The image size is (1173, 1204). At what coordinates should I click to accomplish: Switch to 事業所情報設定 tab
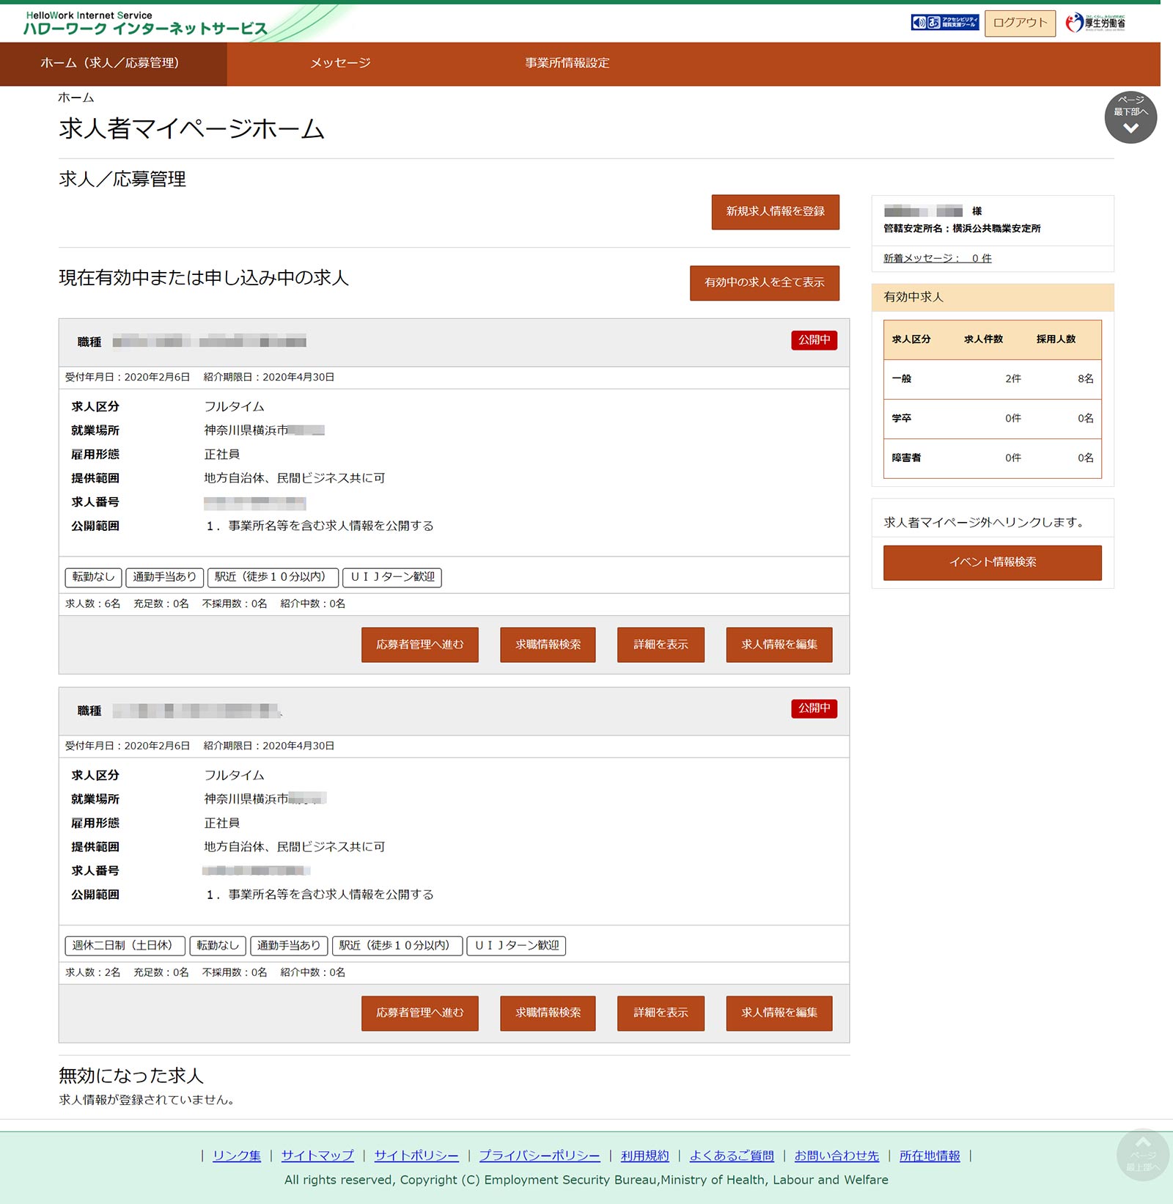[x=567, y=64]
